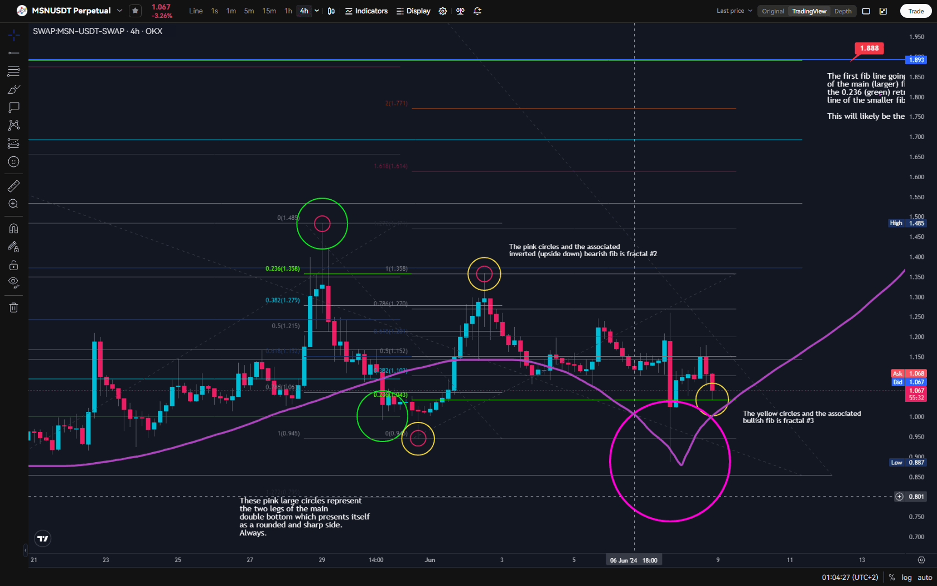Open timezone from clock 01:04:27 (UTC+2)
The image size is (937, 586).
pyautogui.click(x=849, y=578)
